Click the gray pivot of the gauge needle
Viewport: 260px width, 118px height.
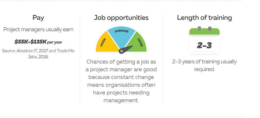click(x=122, y=51)
